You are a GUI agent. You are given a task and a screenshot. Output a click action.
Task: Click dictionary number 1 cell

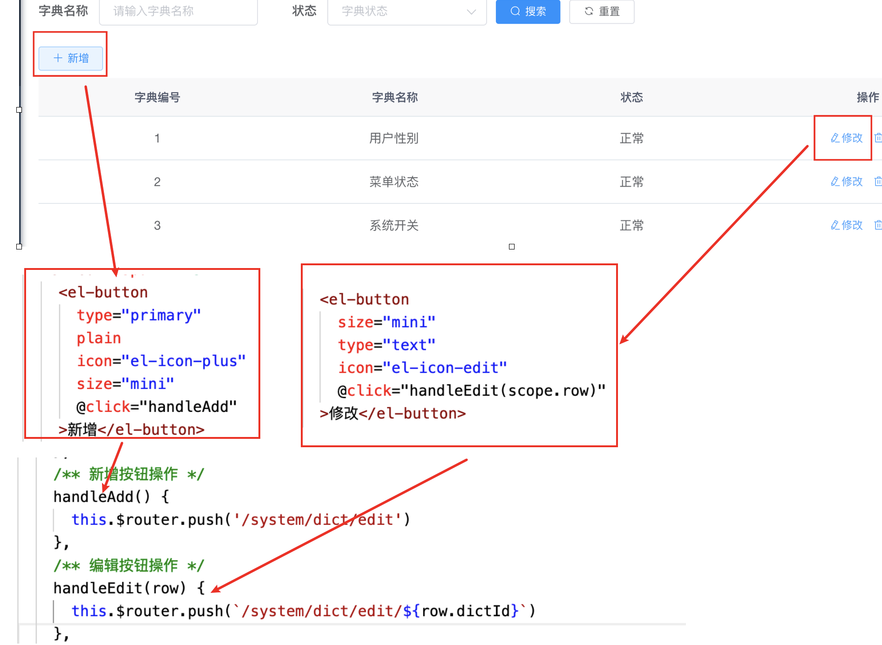(x=157, y=138)
